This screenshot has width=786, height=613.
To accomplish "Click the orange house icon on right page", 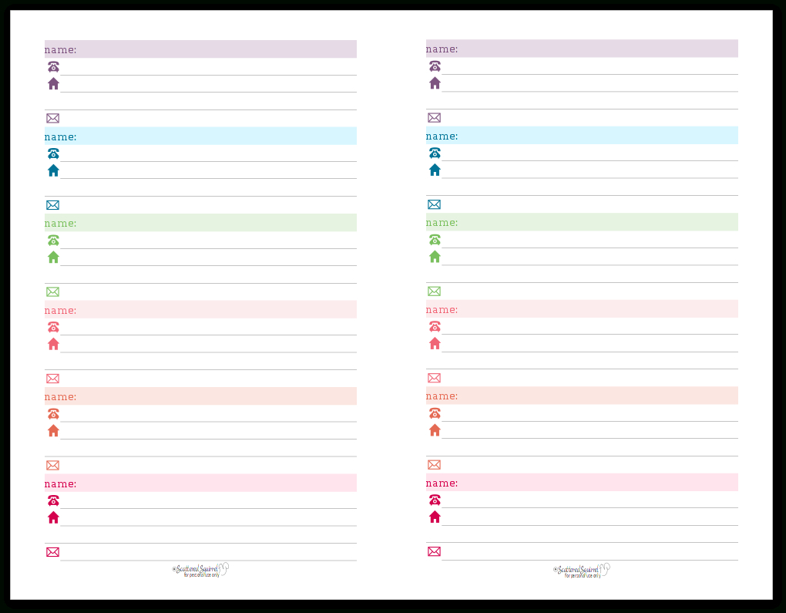I will point(435,430).
